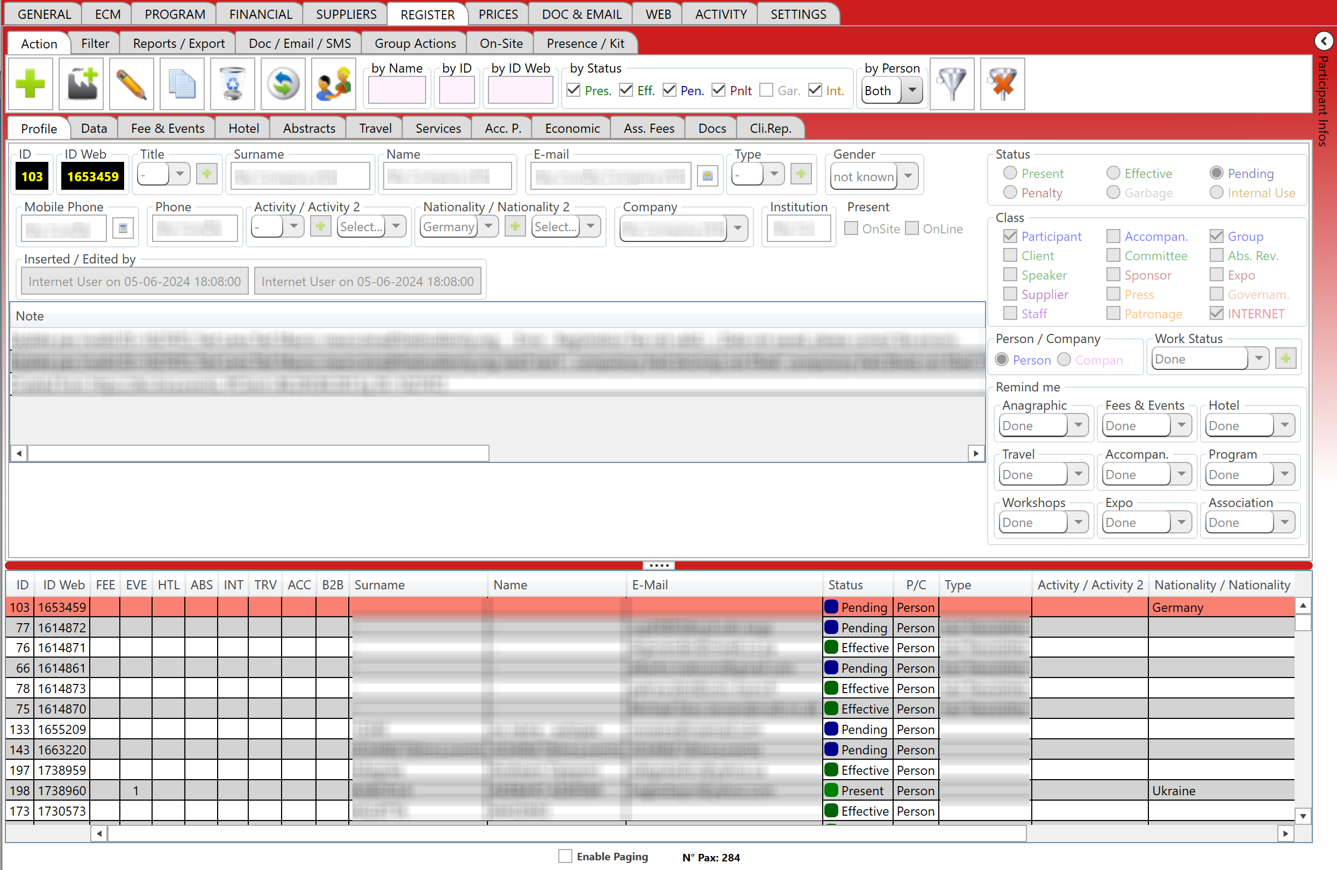
Task: Tick the Enable Paging checkbox
Action: click(x=565, y=856)
